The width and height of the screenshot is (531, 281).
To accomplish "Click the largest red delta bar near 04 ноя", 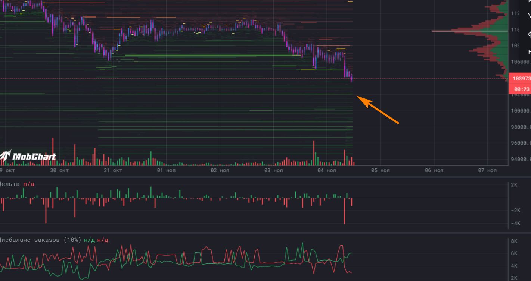I will 344,211.
